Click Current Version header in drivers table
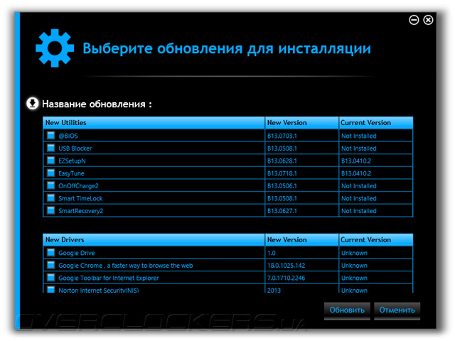 (x=376, y=240)
